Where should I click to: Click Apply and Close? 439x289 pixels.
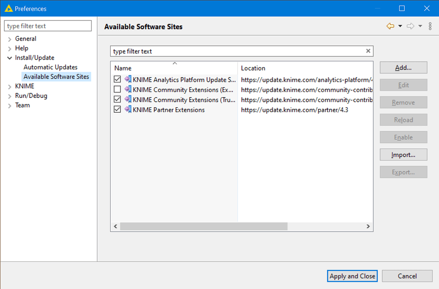tap(352, 276)
